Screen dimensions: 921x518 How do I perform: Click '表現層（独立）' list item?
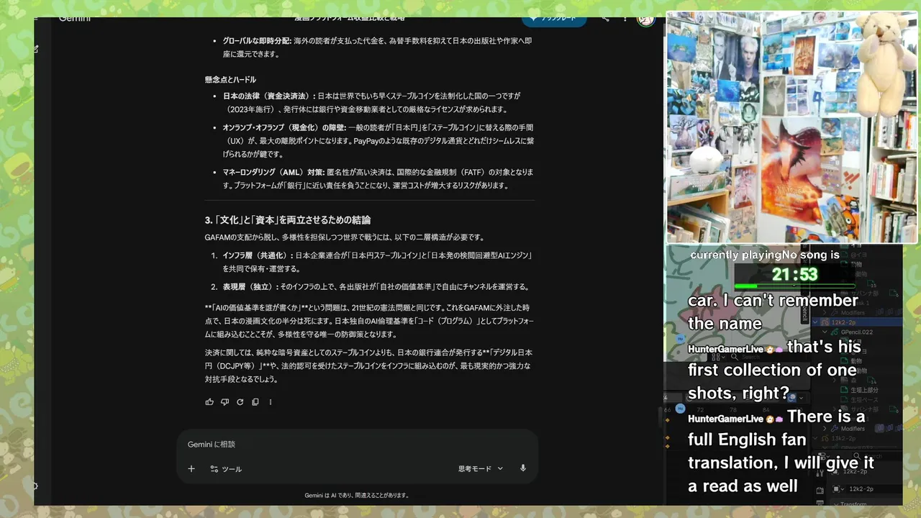click(377, 286)
